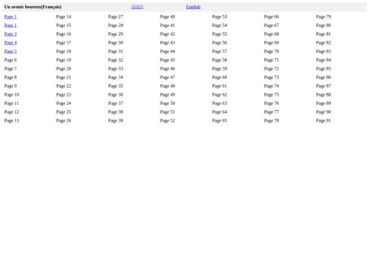The width and height of the screenshot is (369, 277).
Task: Click the 'Page 40' entry
Action: (x=168, y=16)
